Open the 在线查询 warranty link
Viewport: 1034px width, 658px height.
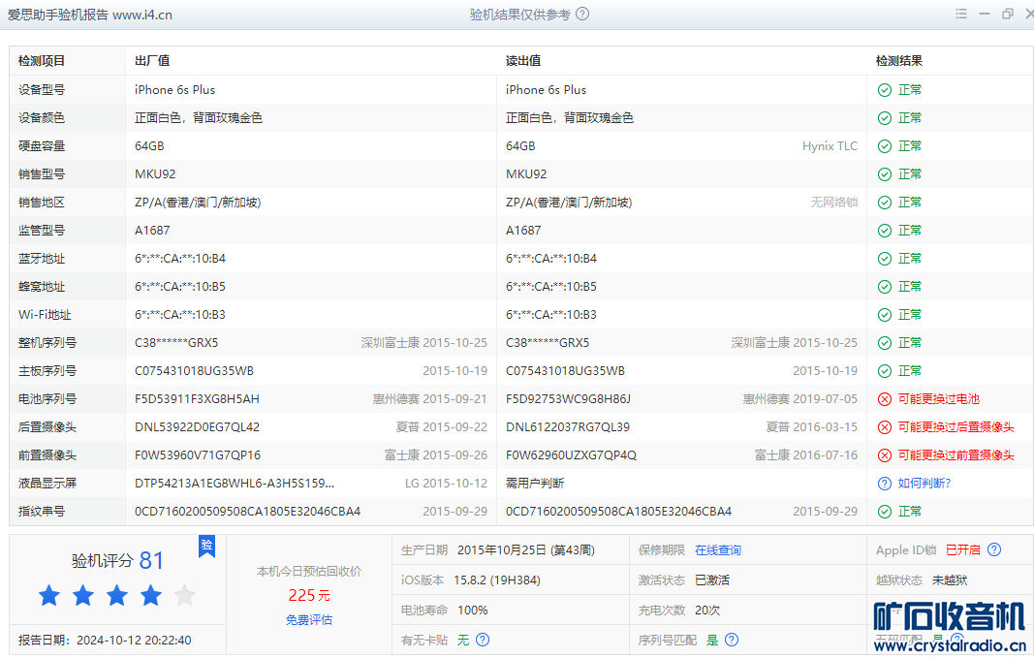pos(717,550)
